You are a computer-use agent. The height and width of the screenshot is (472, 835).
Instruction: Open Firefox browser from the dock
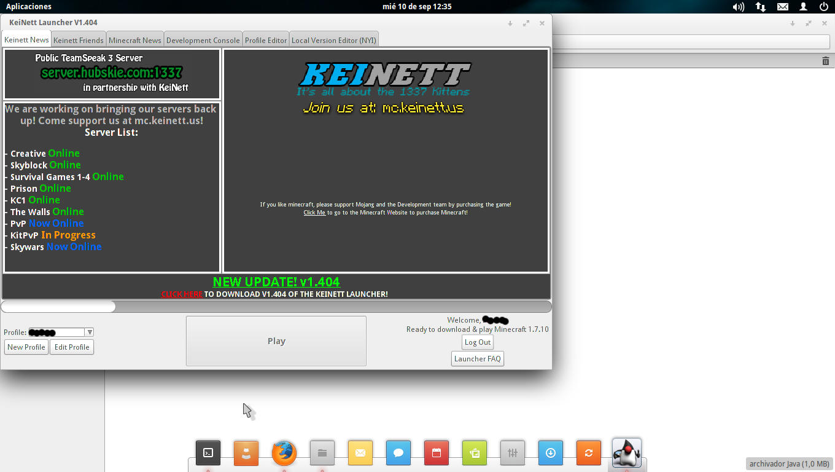[284, 453]
